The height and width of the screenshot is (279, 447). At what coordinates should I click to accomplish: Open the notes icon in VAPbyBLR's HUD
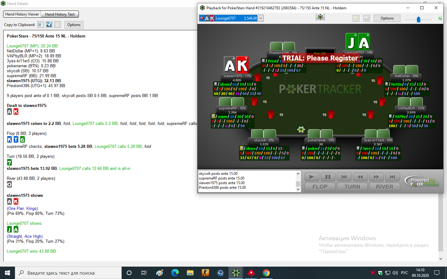click(x=390, y=116)
